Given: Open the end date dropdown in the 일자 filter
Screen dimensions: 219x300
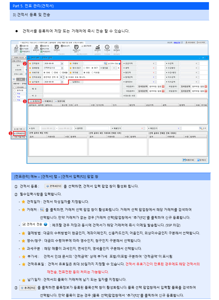Looking at the screenshot, I should 71,128.
